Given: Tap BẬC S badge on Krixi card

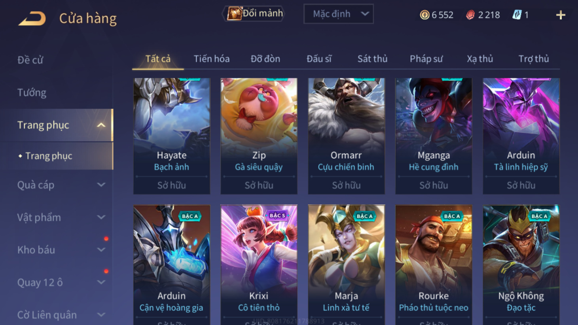Looking at the screenshot, I should [277, 215].
